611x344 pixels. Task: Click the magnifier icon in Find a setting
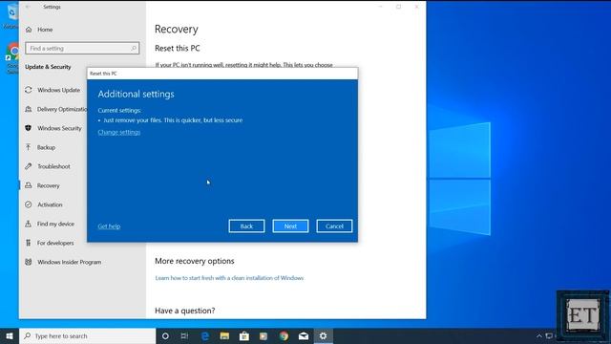134,49
